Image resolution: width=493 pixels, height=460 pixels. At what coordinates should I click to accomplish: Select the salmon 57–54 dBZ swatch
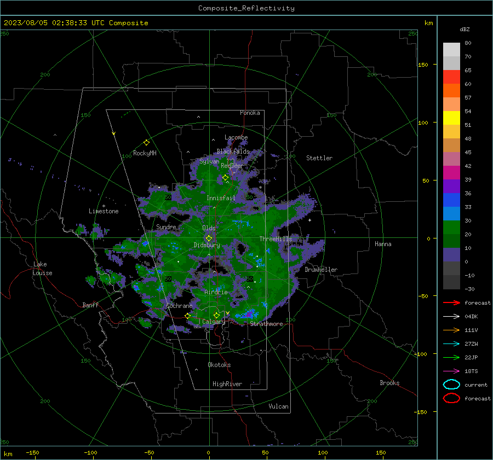(x=451, y=104)
